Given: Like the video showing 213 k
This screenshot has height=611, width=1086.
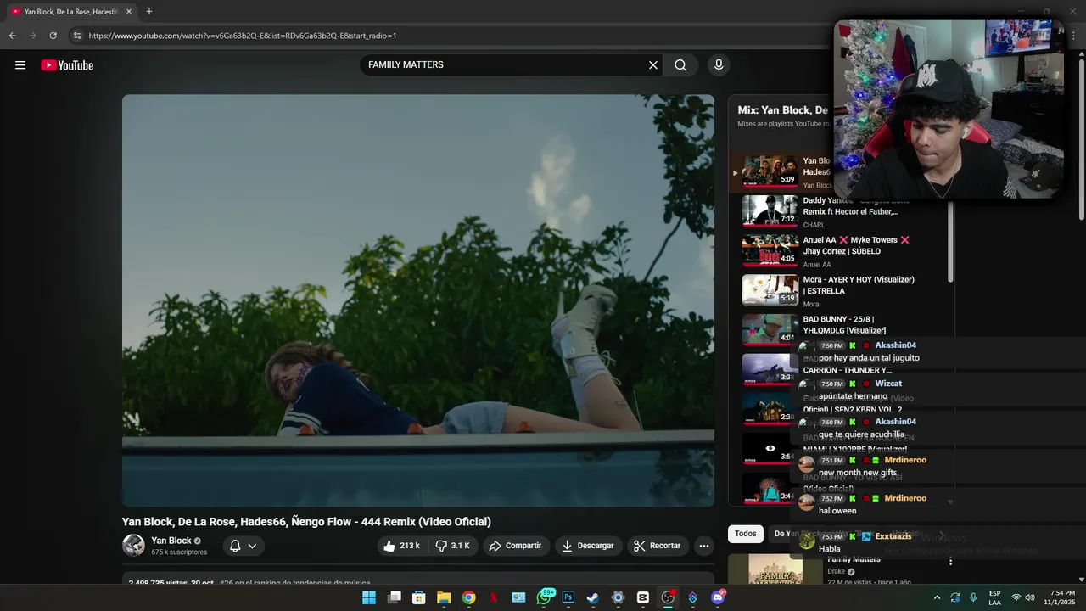Looking at the screenshot, I should pos(402,546).
